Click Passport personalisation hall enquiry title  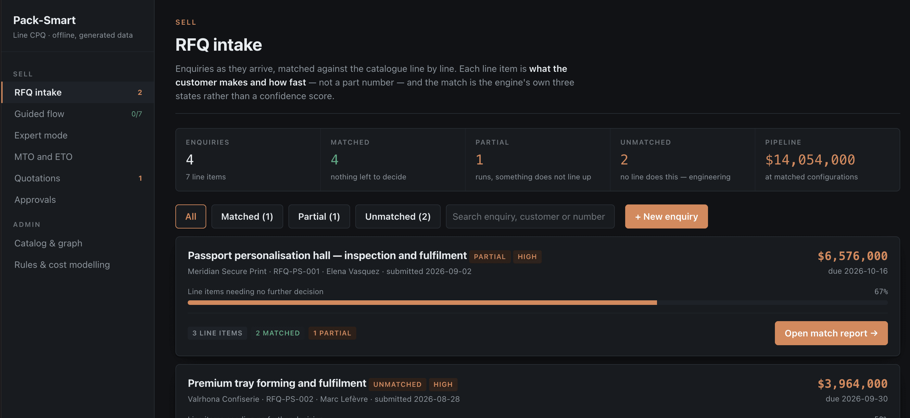pos(327,255)
